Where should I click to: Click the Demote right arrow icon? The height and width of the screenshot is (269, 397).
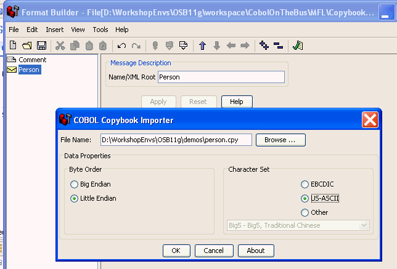click(245, 46)
